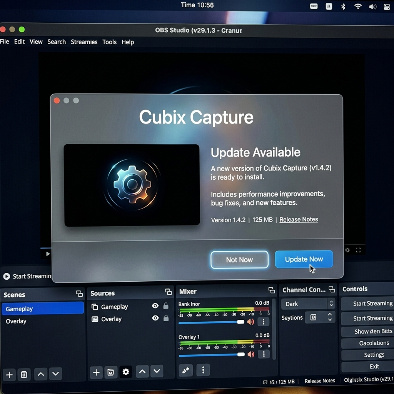Mute the Overlay 1 audio channel

click(x=251, y=354)
